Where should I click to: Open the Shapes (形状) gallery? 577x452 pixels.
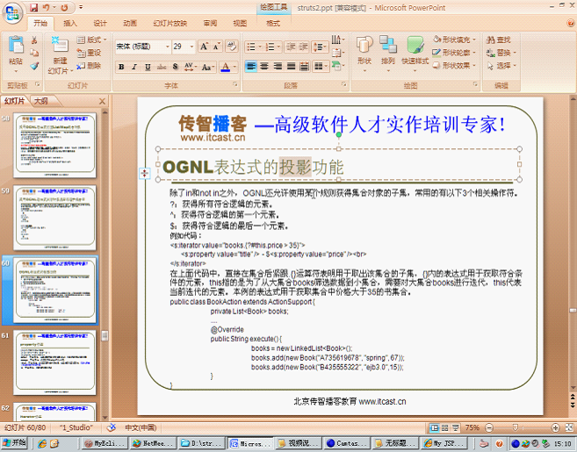(364, 54)
